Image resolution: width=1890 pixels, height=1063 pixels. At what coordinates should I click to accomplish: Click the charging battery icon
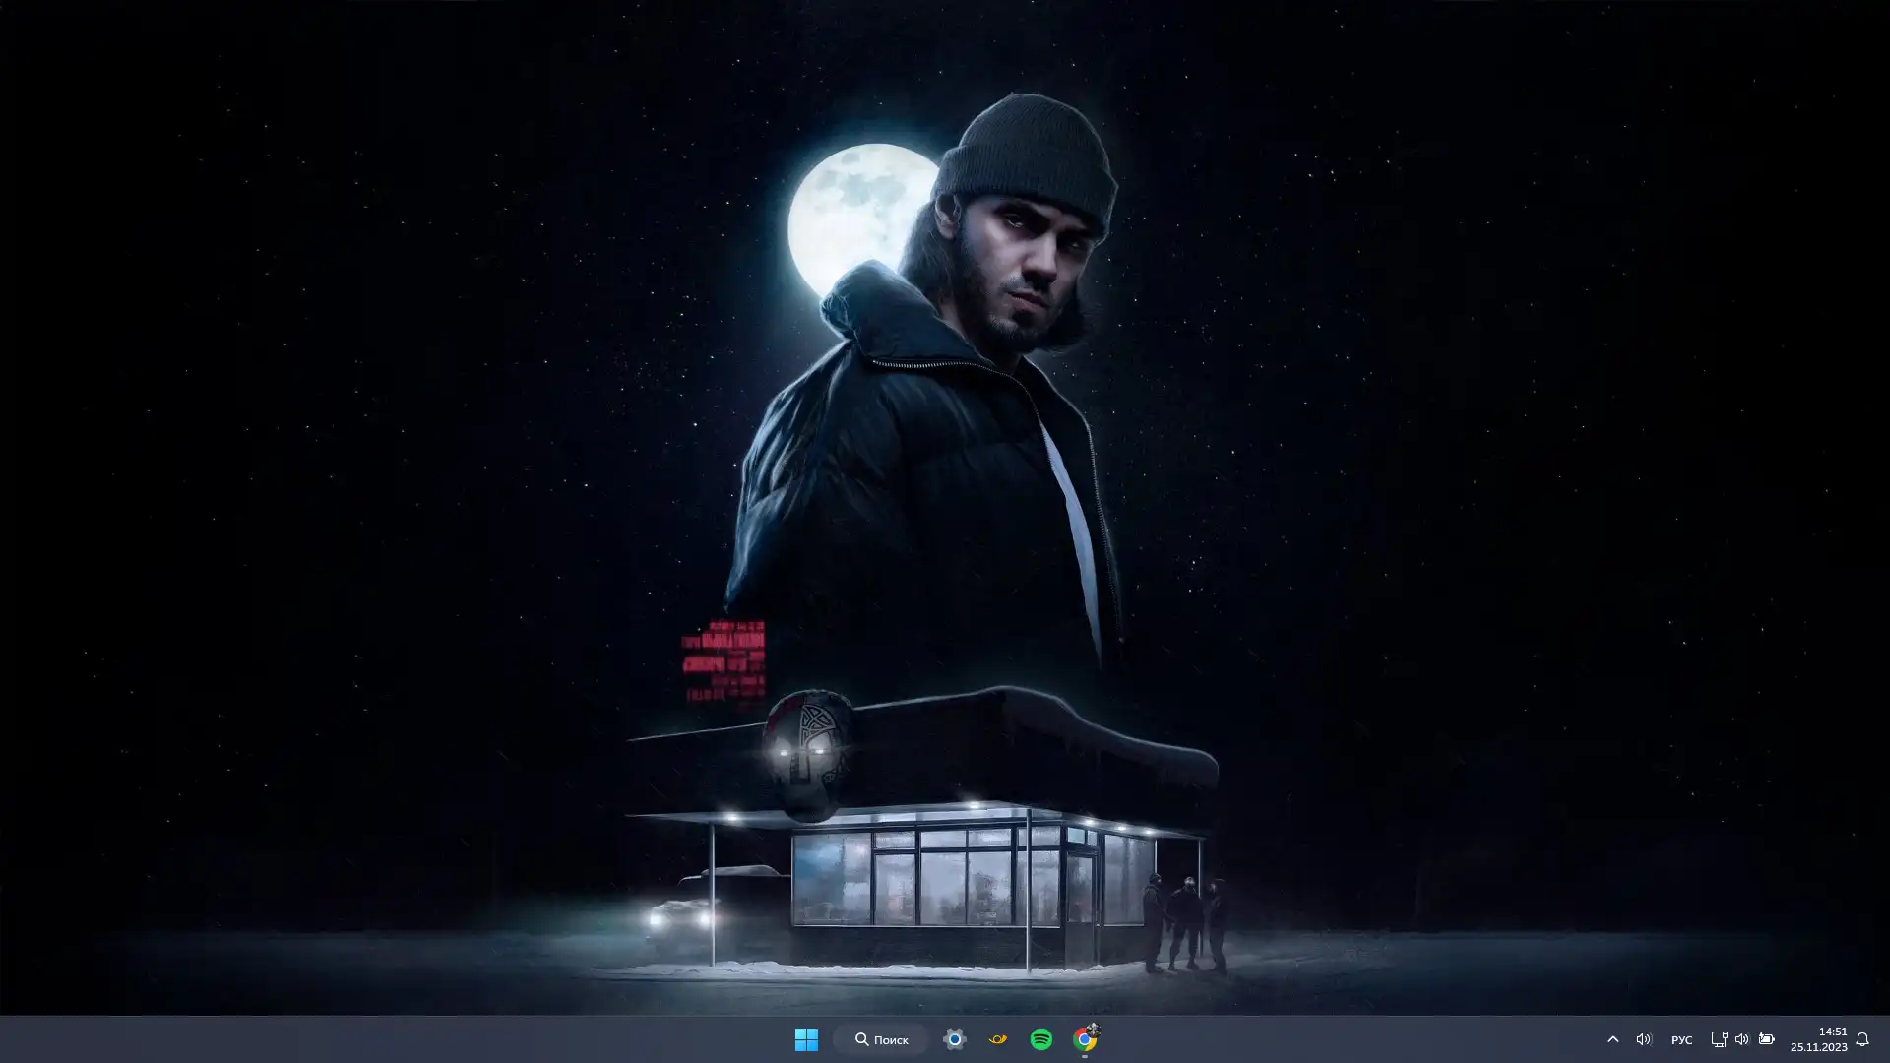click(x=1766, y=1039)
